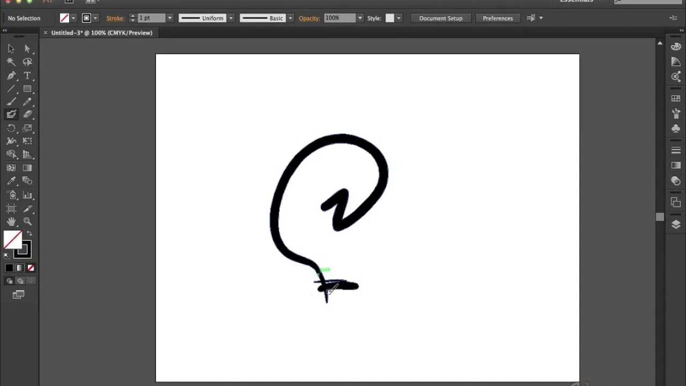This screenshot has height=386, width=686.
Task: Select the Eraser tool
Action: tap(27, 114)
